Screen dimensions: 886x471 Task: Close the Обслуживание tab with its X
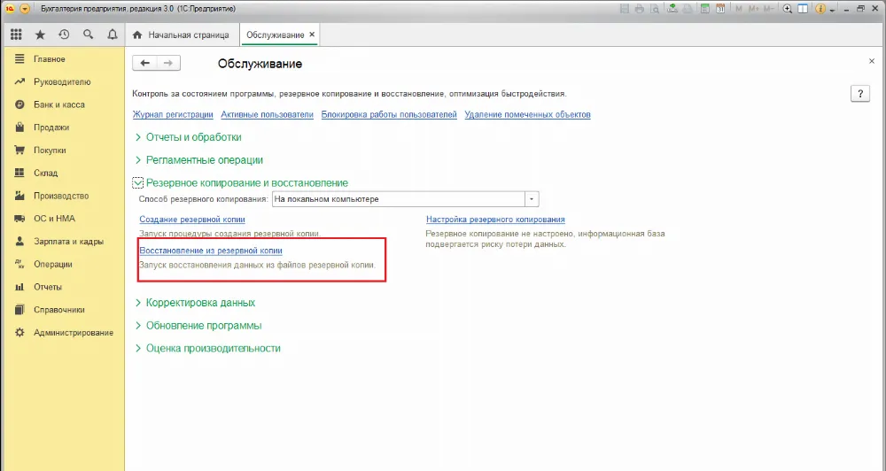point(312,35)
